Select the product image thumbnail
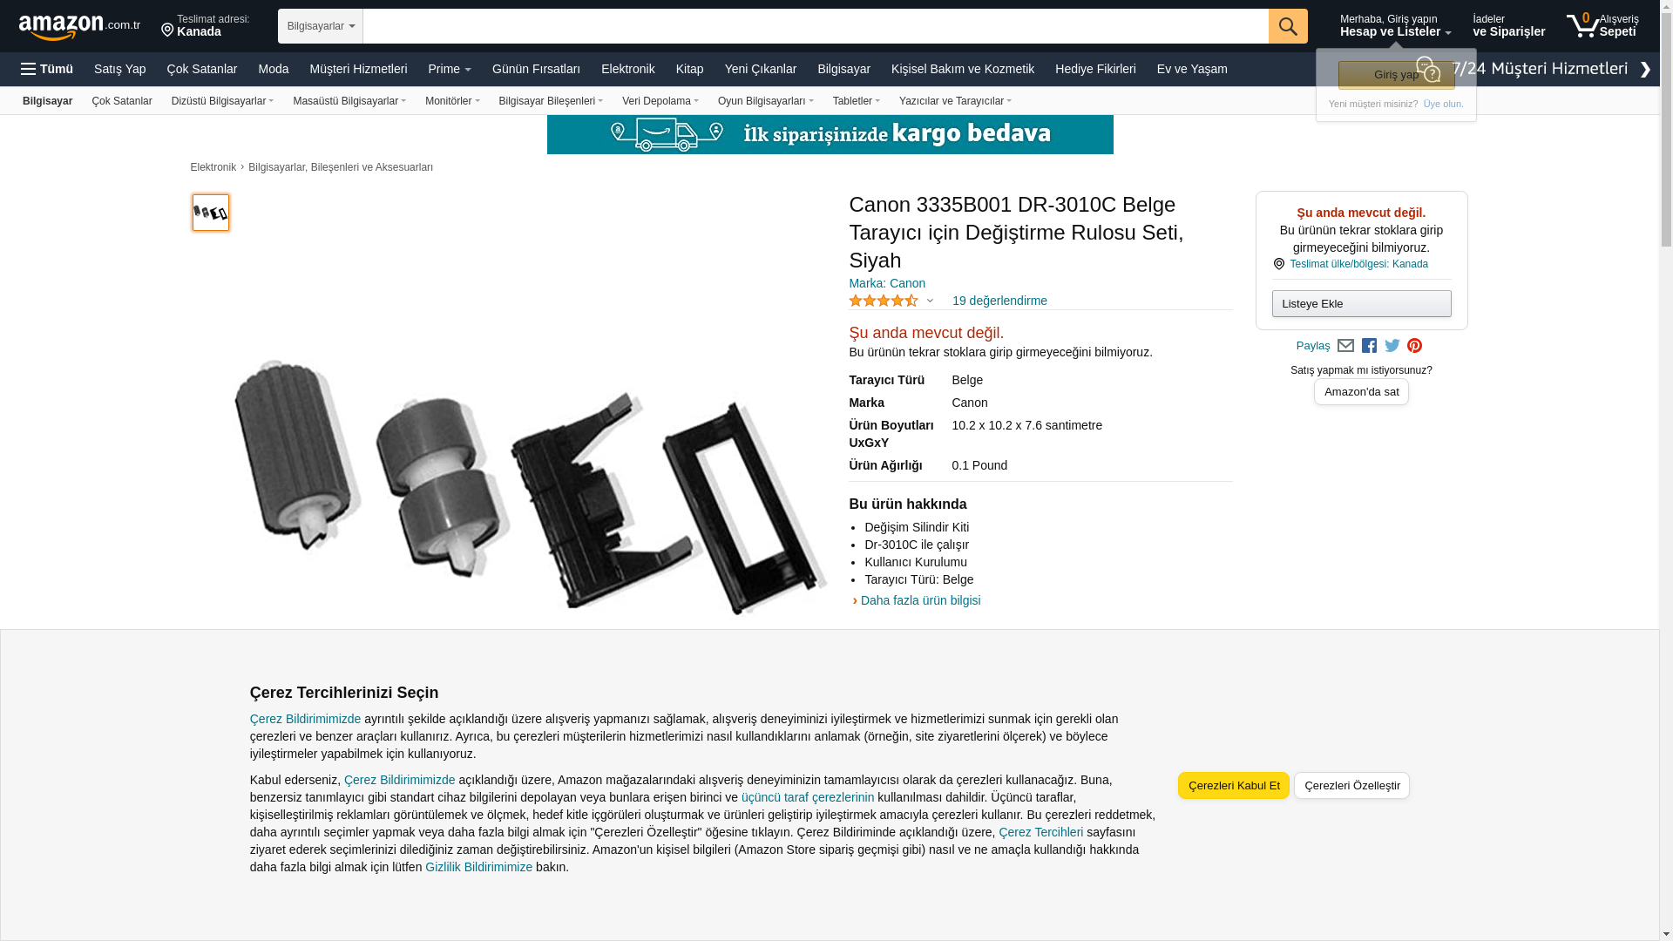The width and height of the screenshot is (1673, 941). coord(211,213)
